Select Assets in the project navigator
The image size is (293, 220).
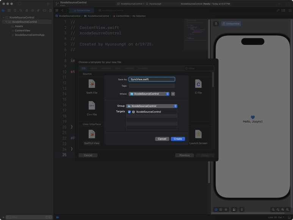[x=19, y=26]
